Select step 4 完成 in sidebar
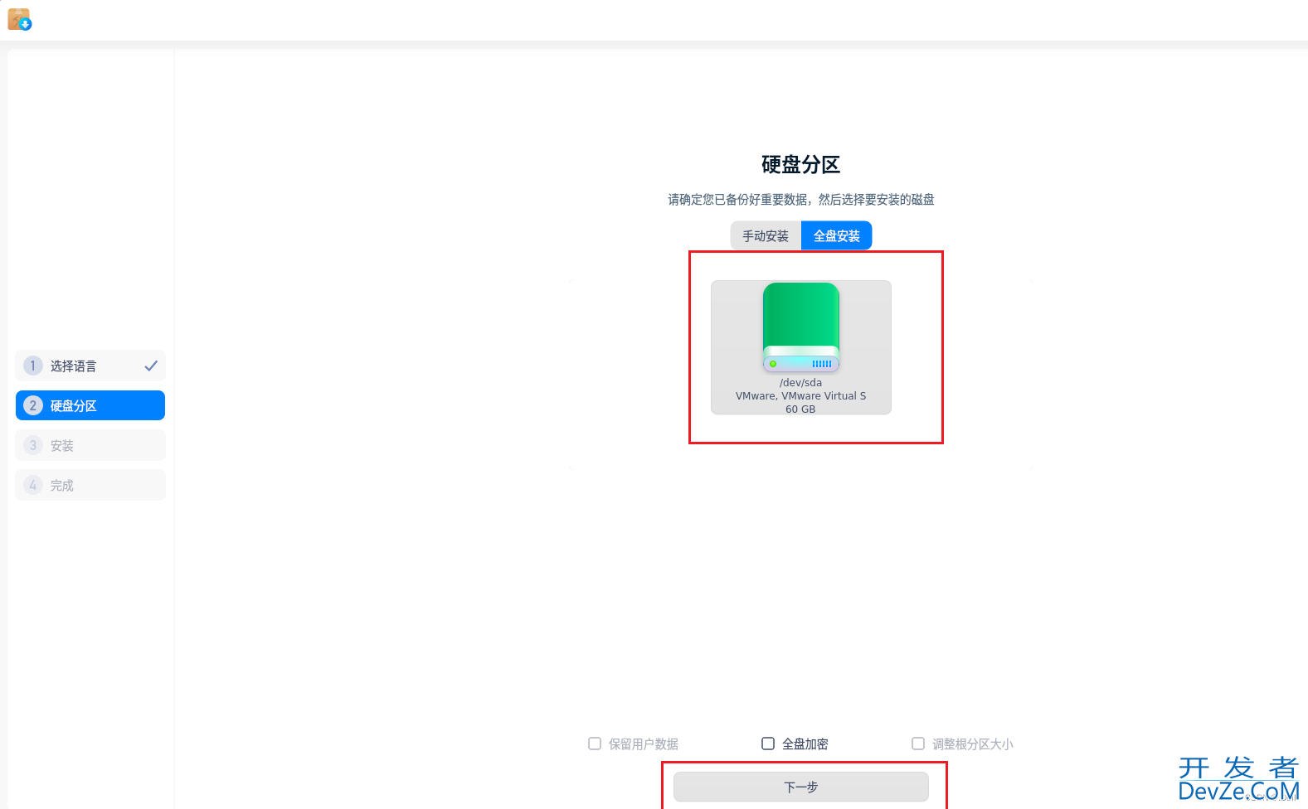1308x809 pixels. pos(90,485)
